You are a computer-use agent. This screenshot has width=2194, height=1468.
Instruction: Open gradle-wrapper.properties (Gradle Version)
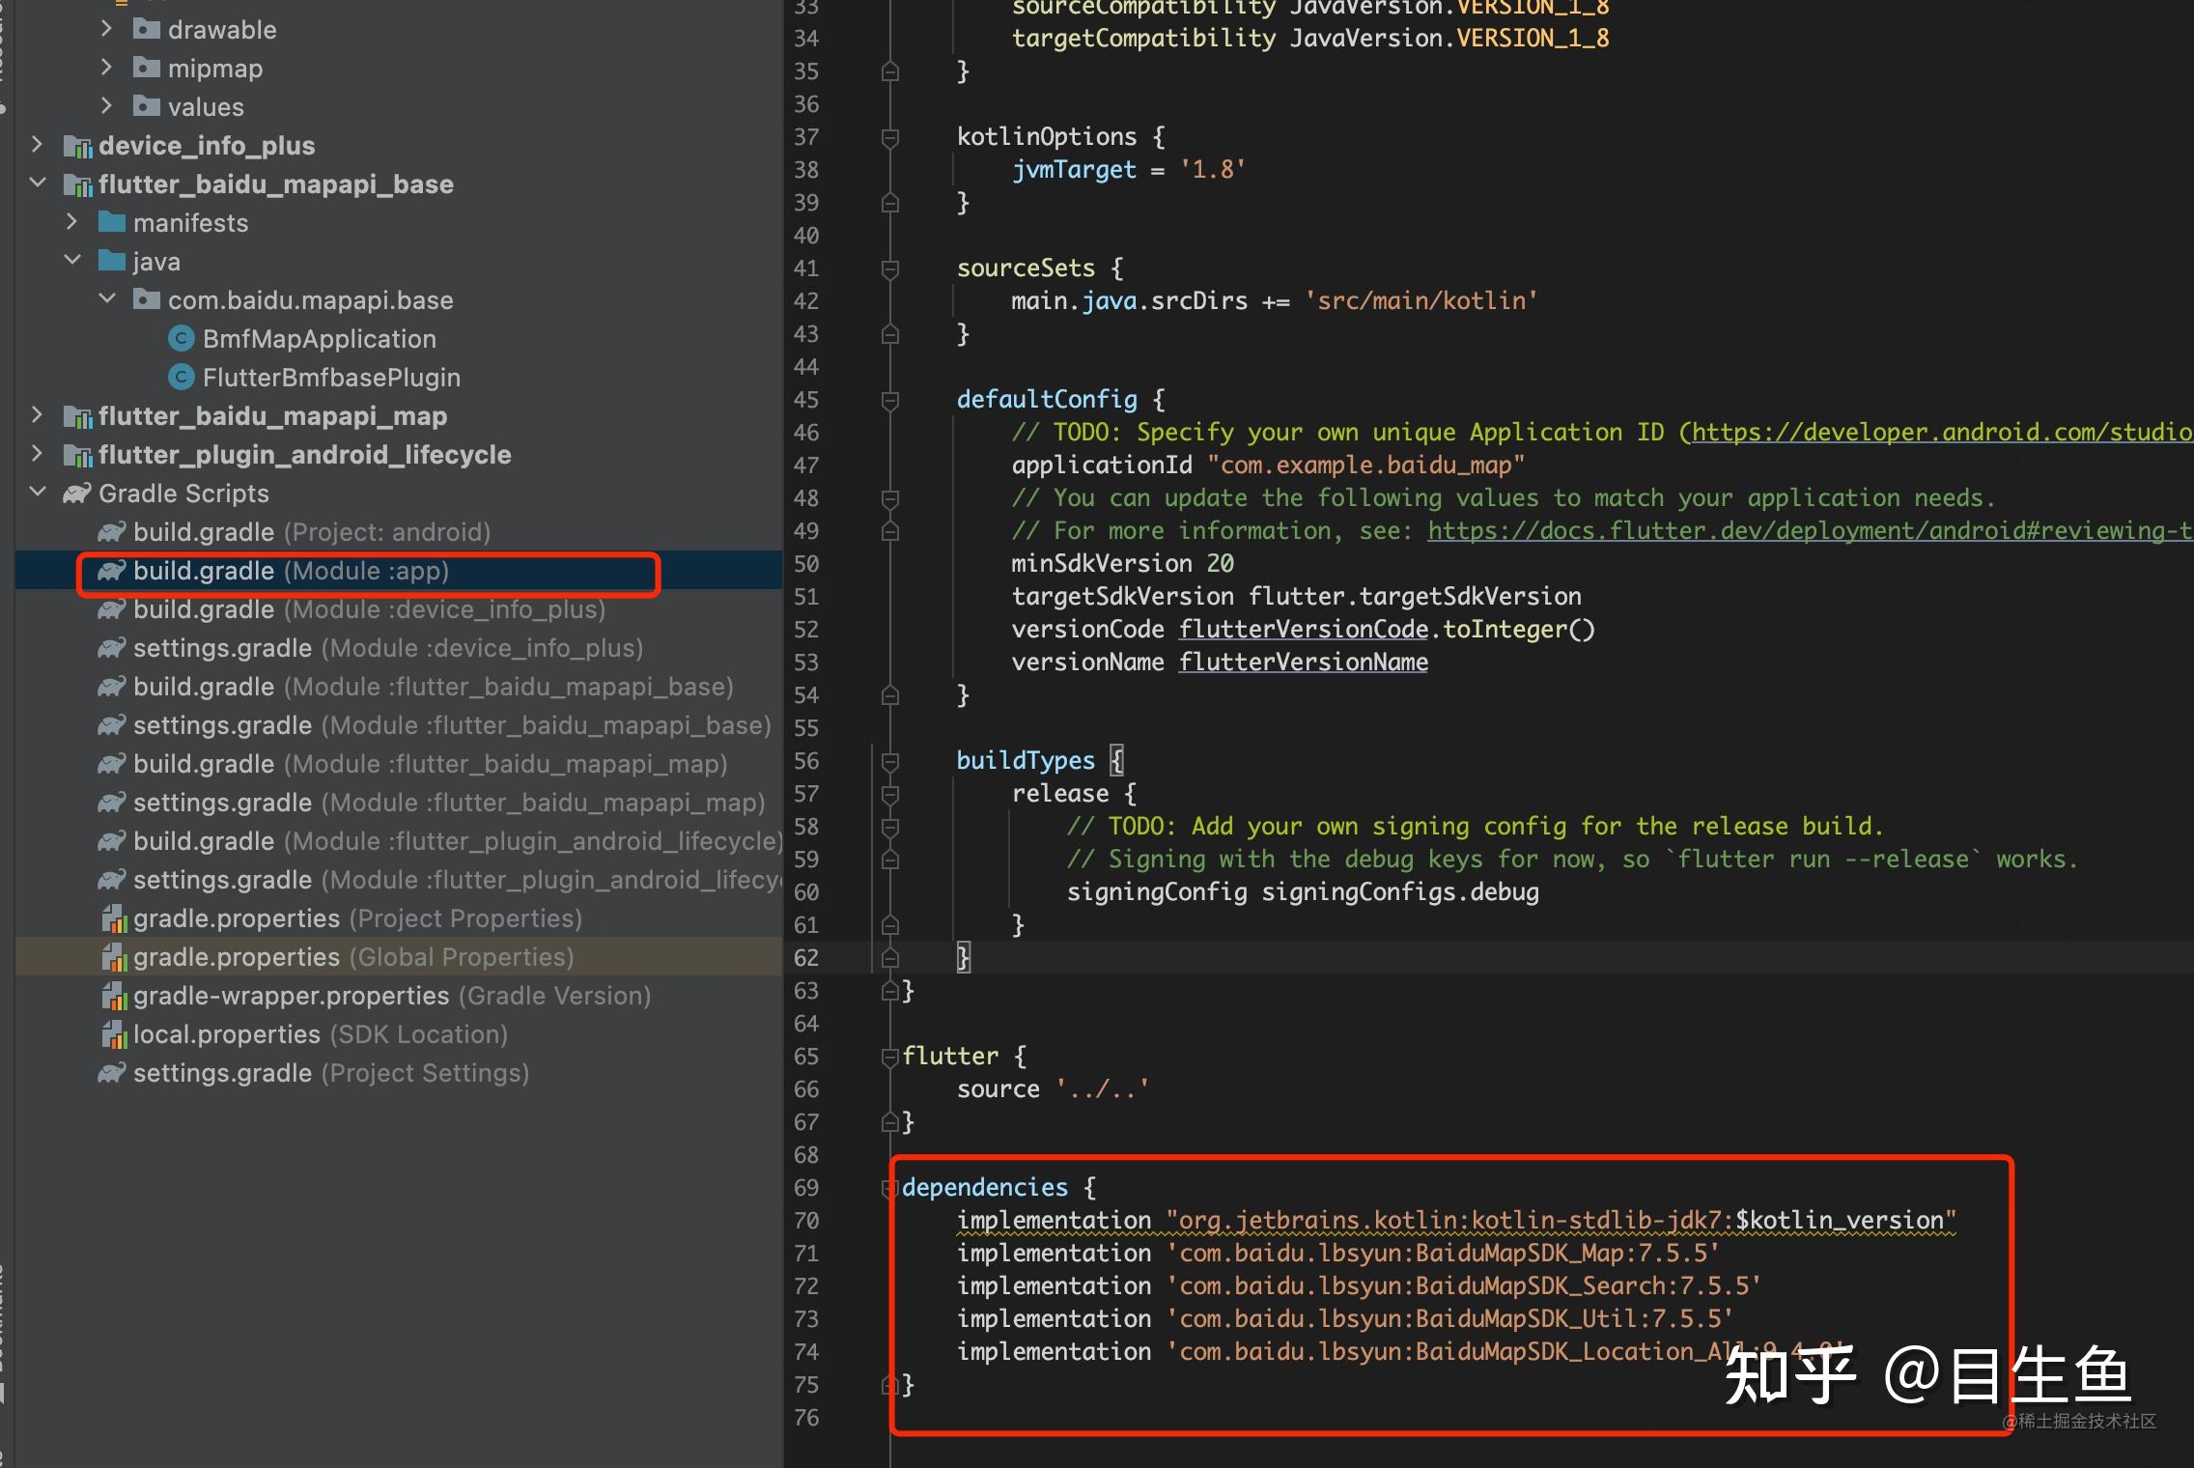click(392, 996)
